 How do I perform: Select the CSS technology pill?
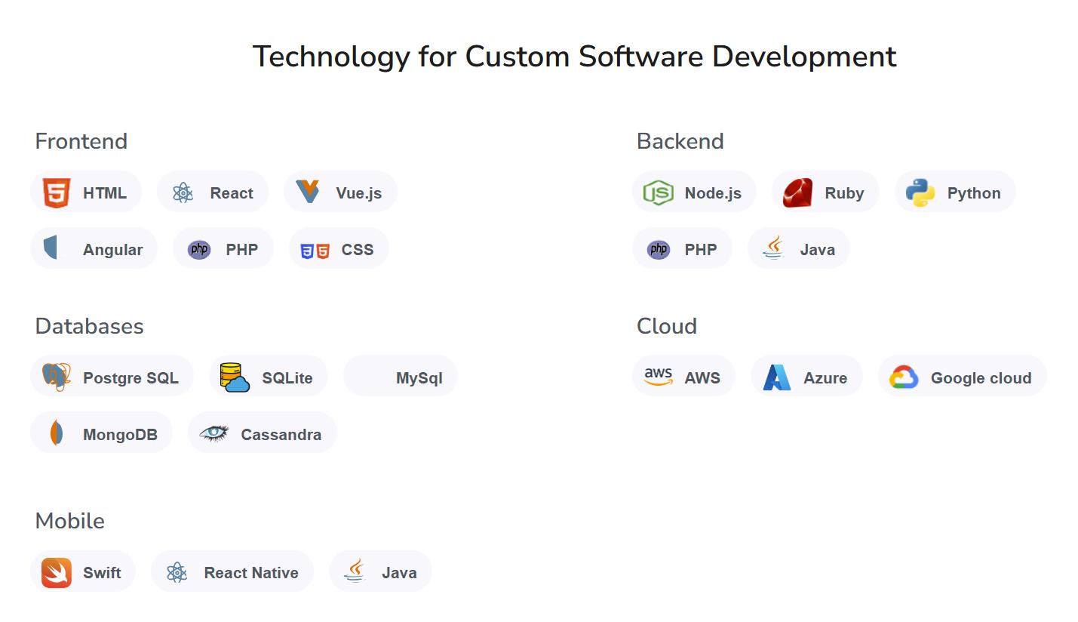click(x=339, y=249)
